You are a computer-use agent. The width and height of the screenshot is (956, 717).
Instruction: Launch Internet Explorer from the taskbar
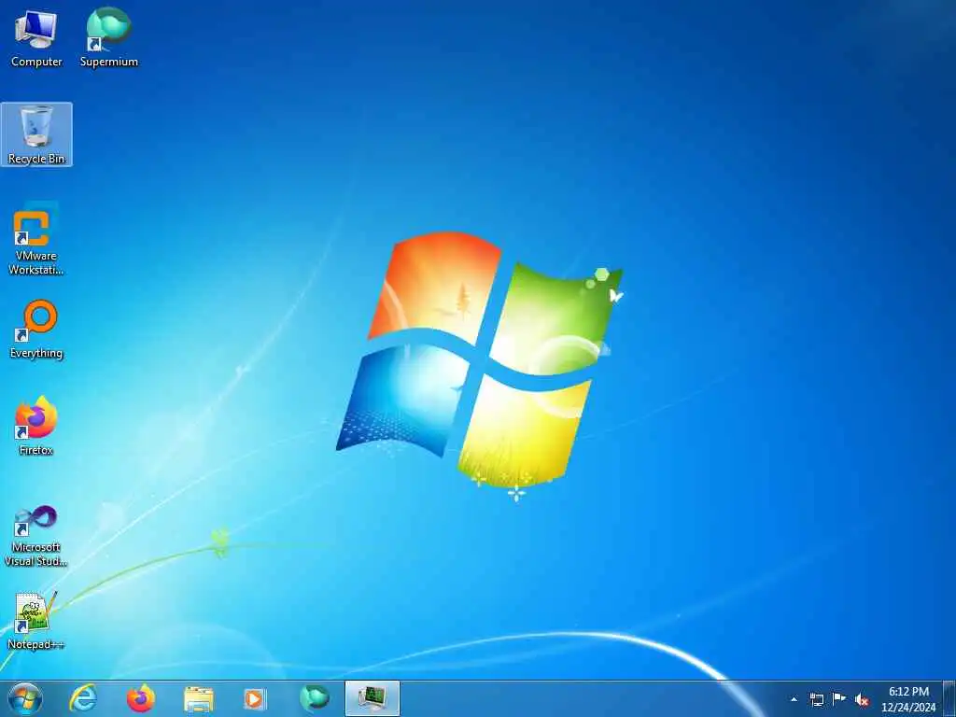point(83,698)
